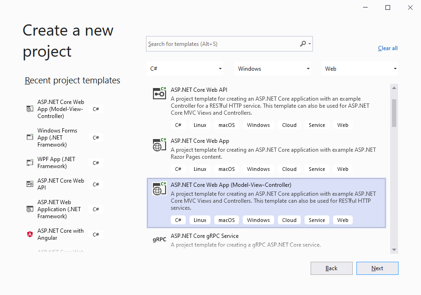The width and height of the screenshot is (421, 295).
Task: Open search options dropdown arrow
Action: tap(310, 44)
